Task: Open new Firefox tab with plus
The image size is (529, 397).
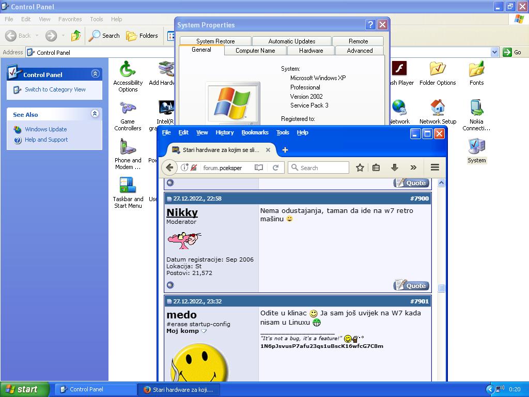Action: tap(285, 150)
